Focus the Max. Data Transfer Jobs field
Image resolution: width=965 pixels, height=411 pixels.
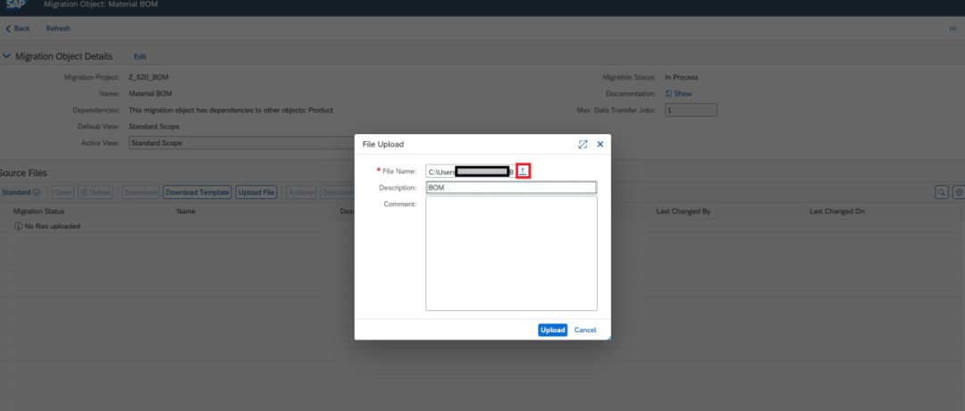(x=691, y=110)
